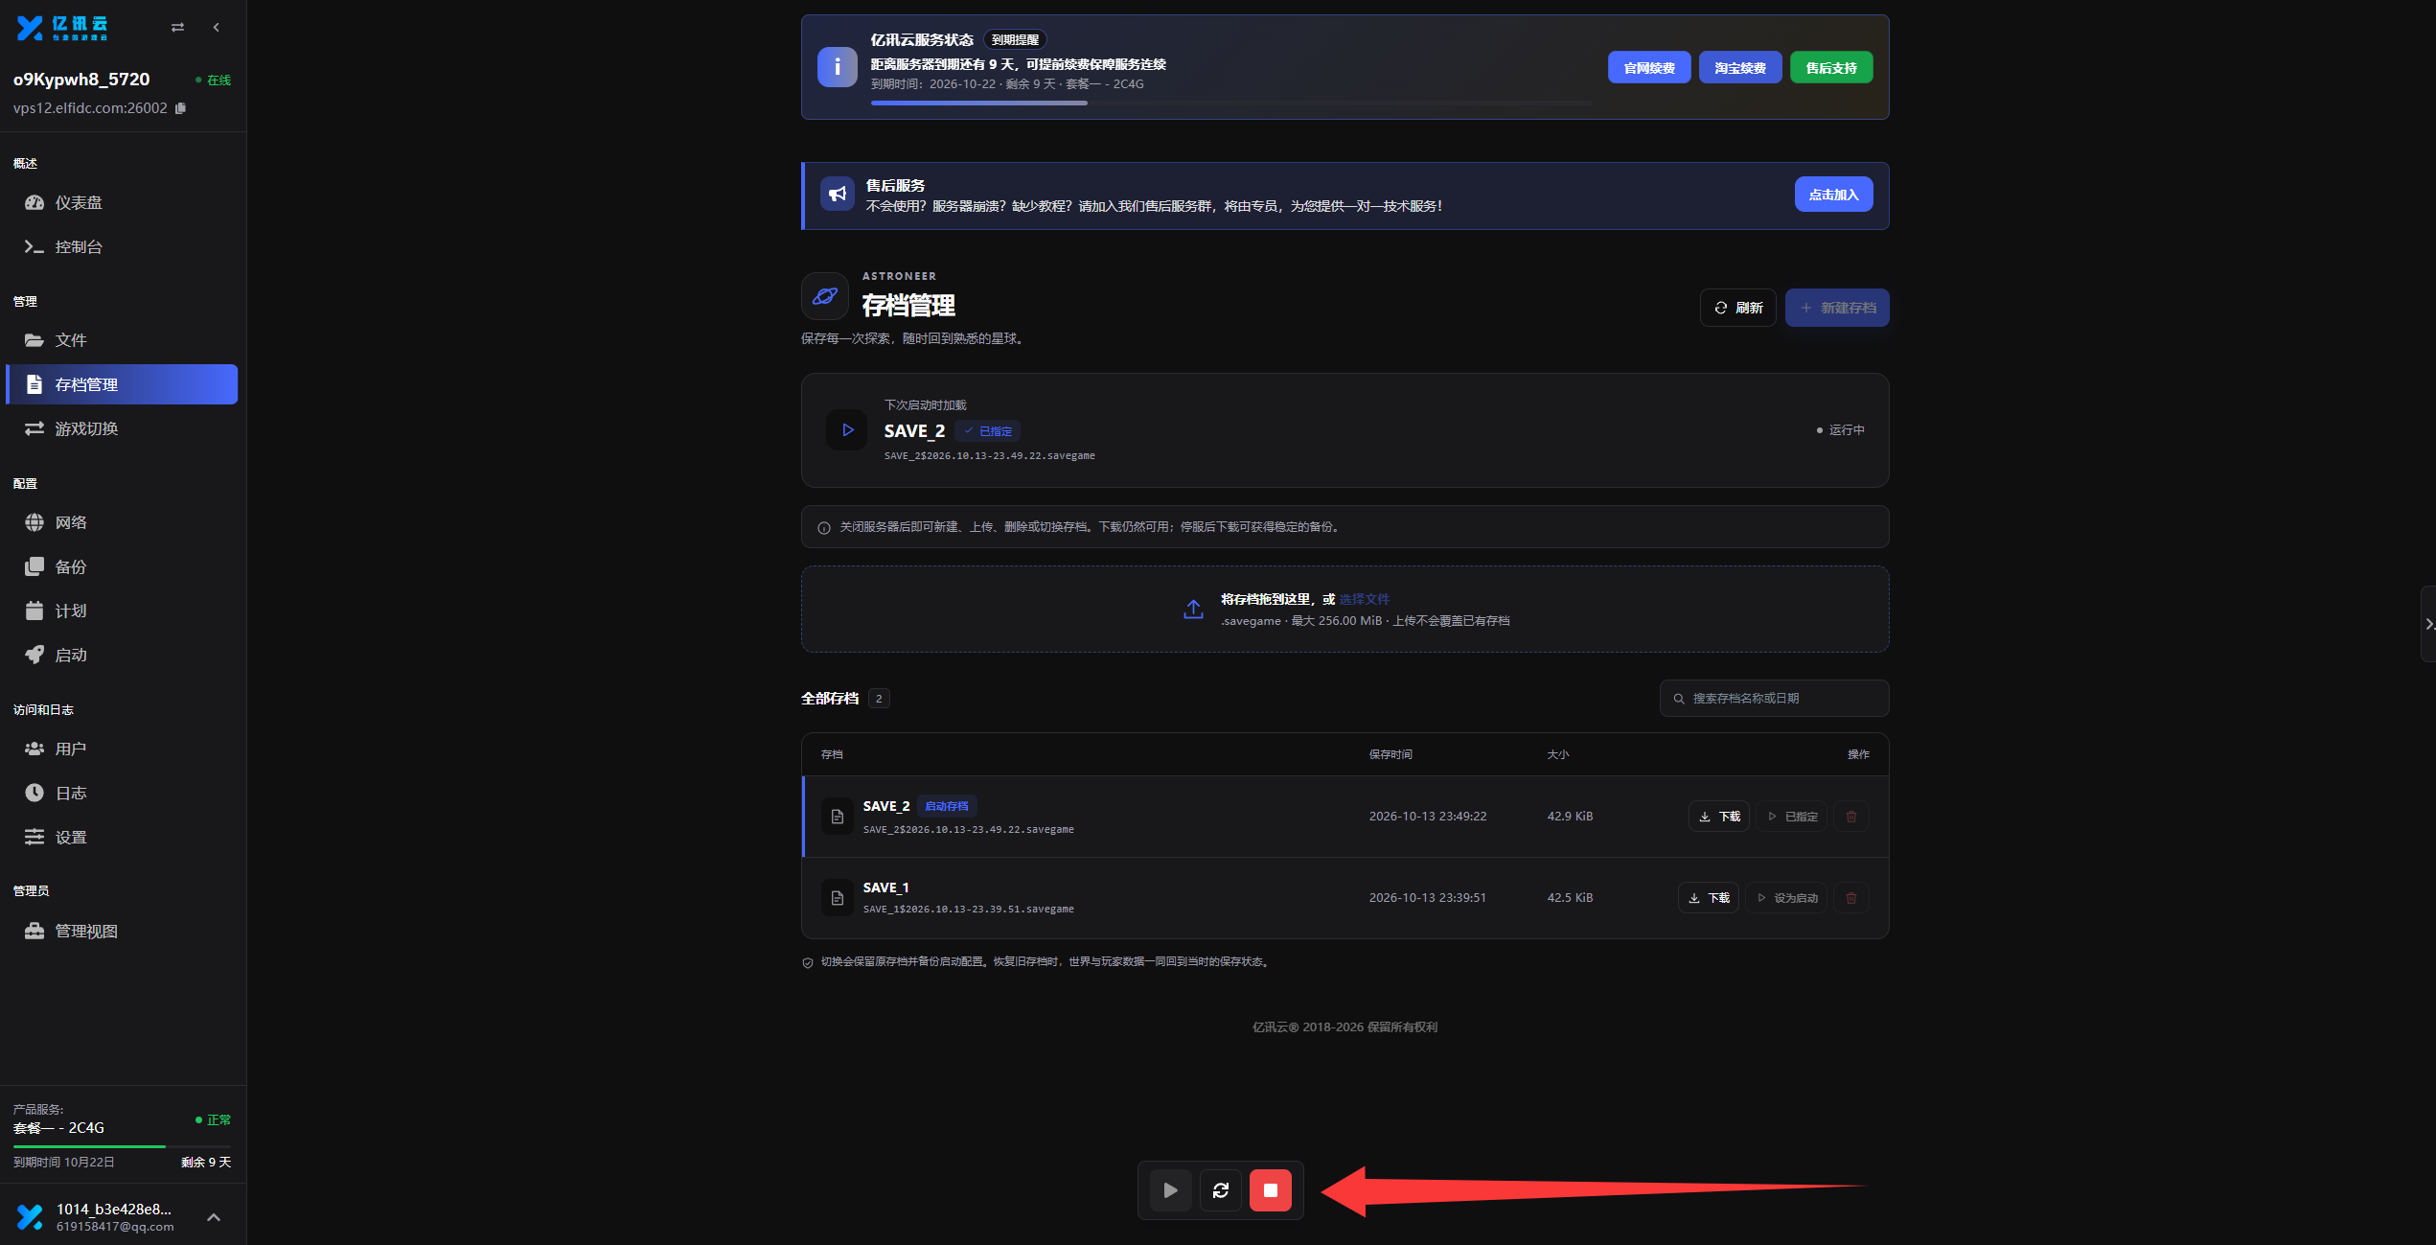
Task: Expand the account menu chevron
Action: pyautogui.click(x=214, y=1217)
